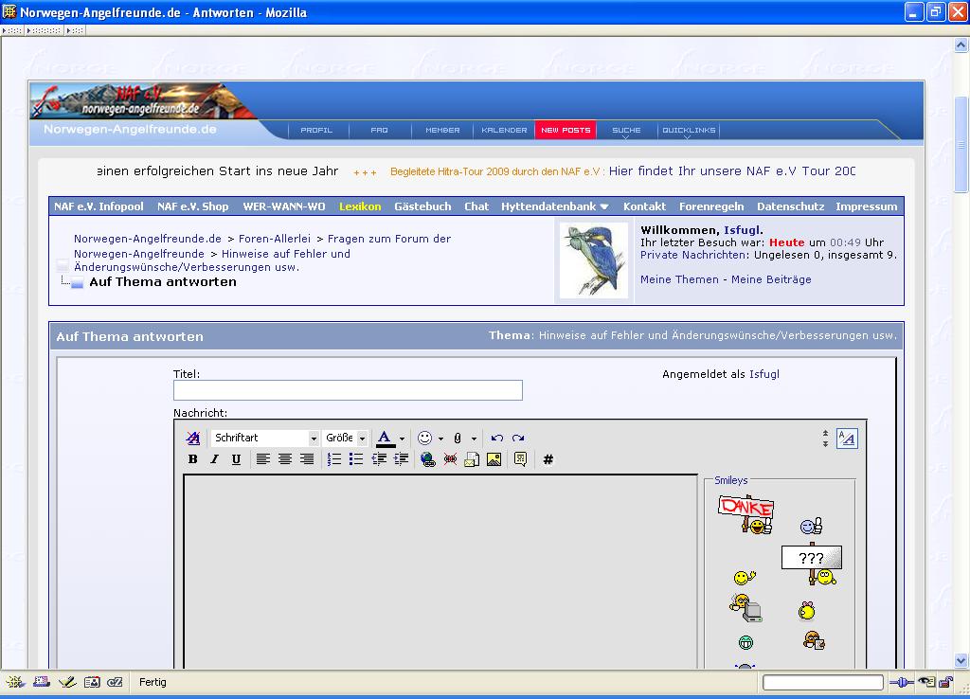Click the insert image icon

pyautogui.click(x=494, y=459)
